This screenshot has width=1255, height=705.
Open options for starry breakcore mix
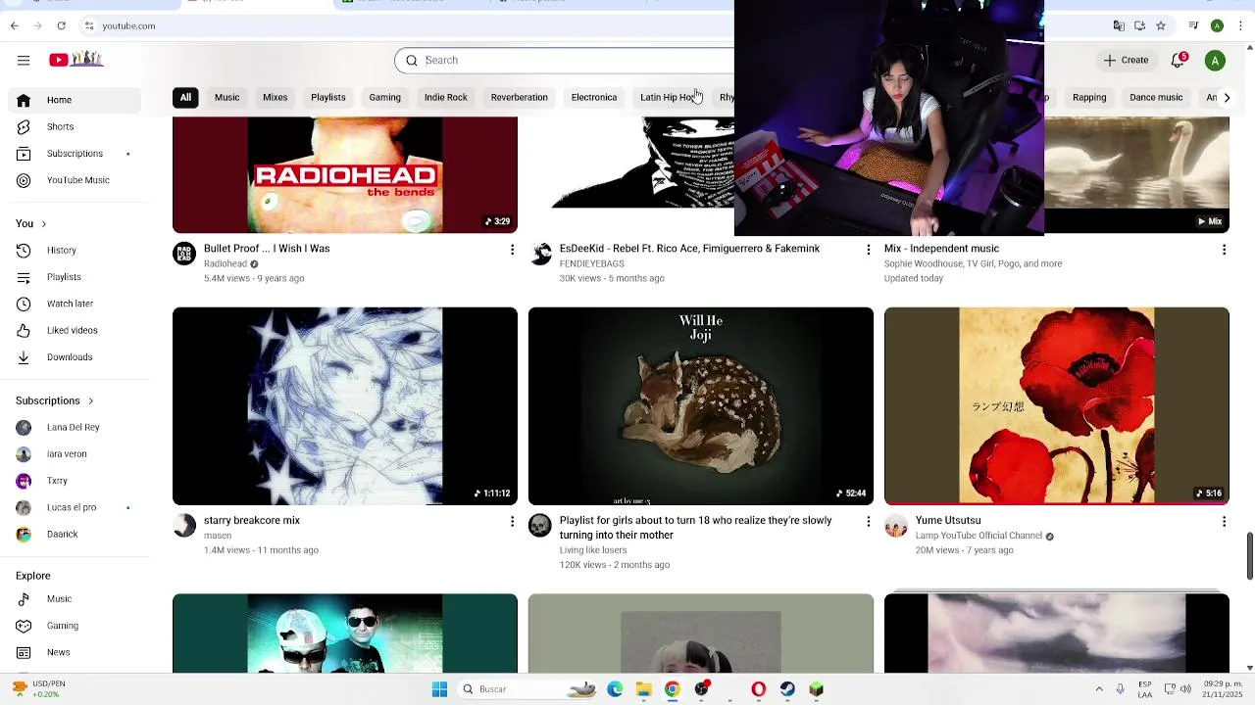[x=512, y=522]
